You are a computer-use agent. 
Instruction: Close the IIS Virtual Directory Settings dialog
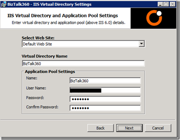172,5
